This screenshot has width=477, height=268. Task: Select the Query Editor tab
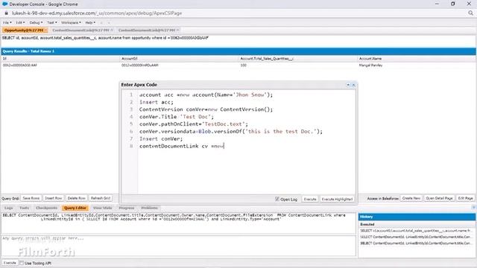[x=75, y=208]
